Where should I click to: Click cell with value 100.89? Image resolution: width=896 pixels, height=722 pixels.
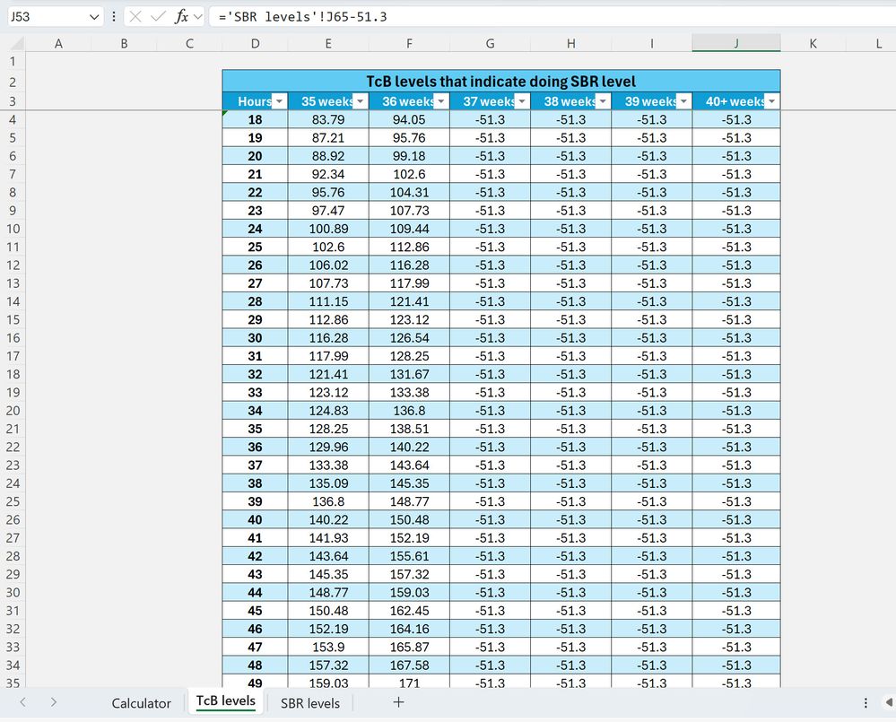point(328,229)
